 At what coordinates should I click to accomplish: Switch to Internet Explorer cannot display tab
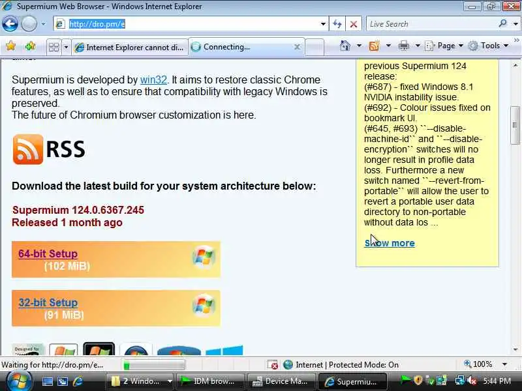(129, 47)
